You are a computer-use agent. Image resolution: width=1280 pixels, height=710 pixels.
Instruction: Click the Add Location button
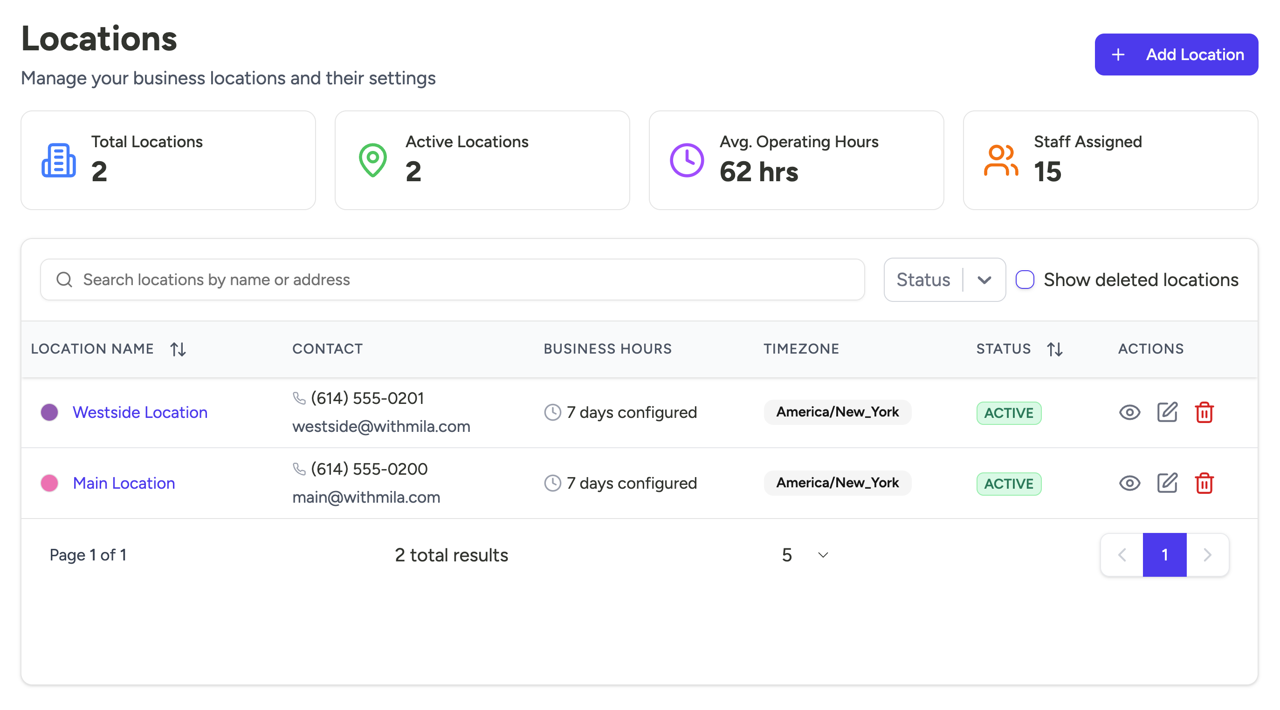(x=1176, y=55)
